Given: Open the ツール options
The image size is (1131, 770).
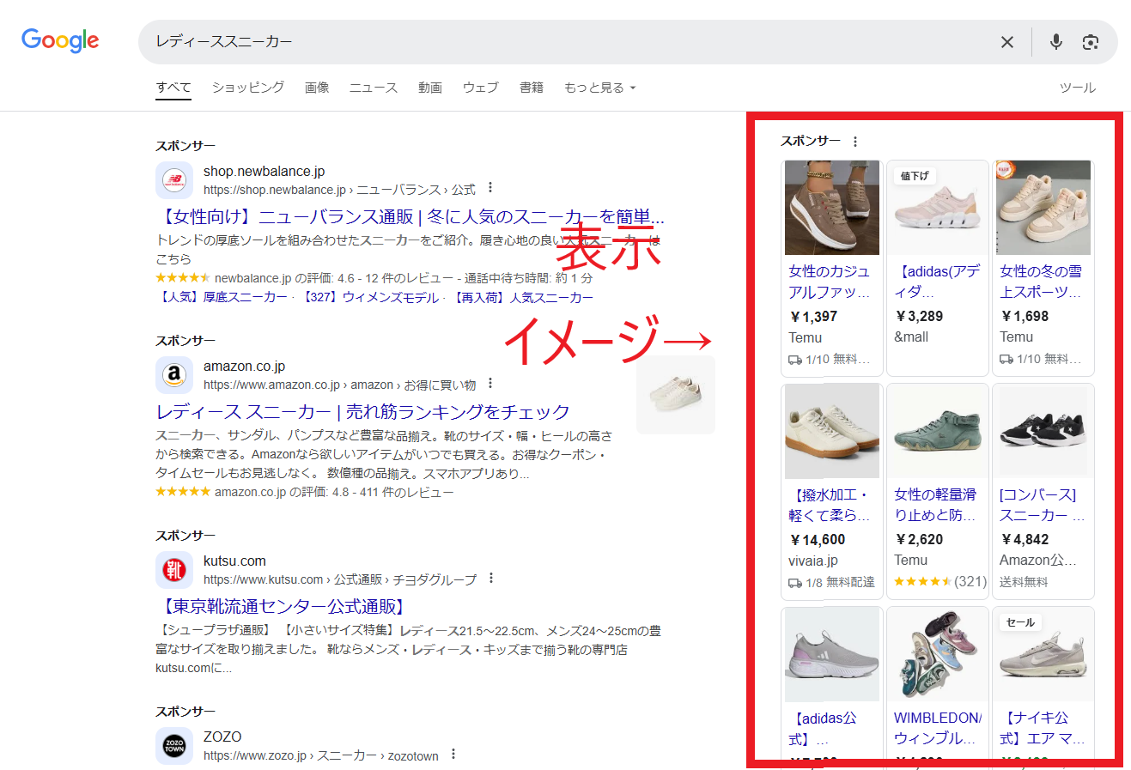Looking at the screenshot, I should pyautogui.click(x=1078, y=88).
